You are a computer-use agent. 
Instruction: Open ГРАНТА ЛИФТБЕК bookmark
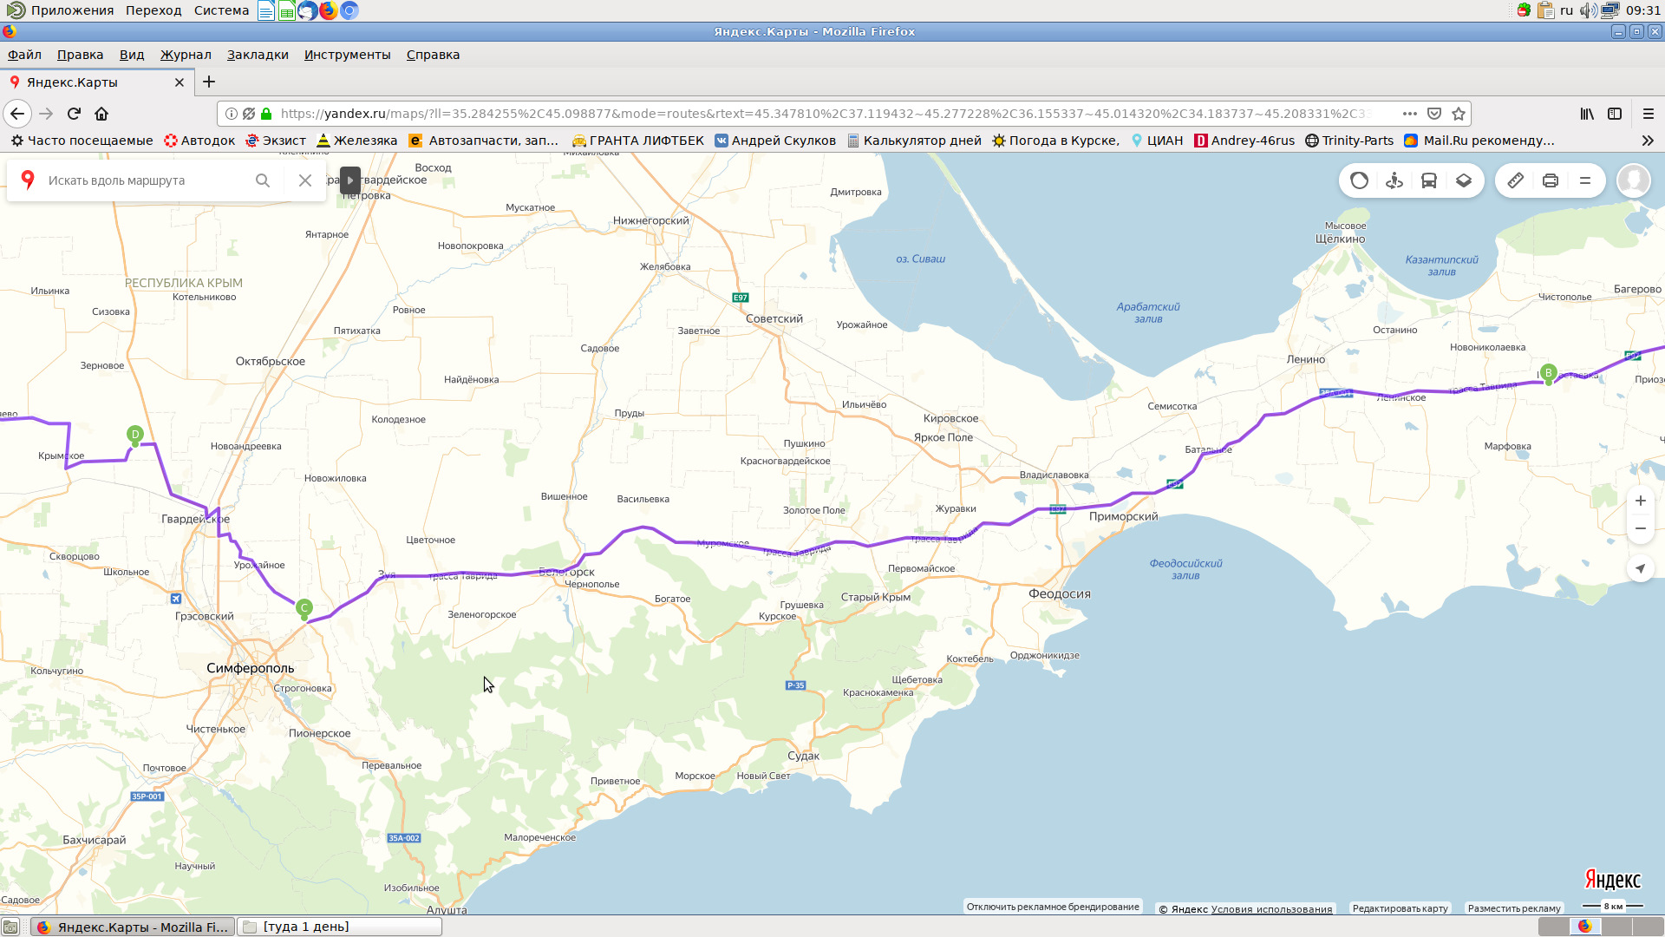pyautogui.click(x=638, y=141)
